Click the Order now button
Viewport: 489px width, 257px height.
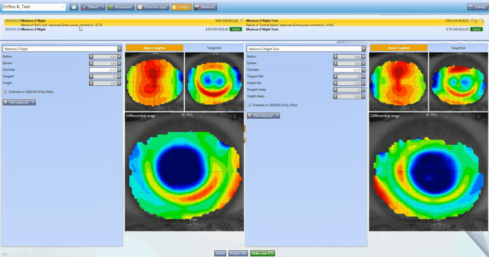[x=262, y=253]
